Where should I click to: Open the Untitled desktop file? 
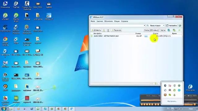click(x=27, y=16)
